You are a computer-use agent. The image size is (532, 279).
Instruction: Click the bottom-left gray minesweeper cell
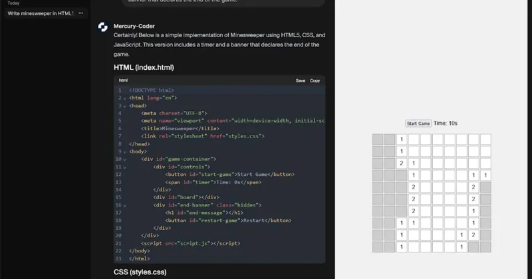point(378,247)
